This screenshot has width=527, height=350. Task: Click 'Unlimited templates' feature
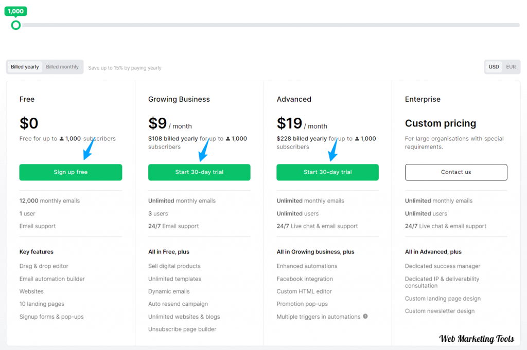pyautogui.click(x=175, y=279)
